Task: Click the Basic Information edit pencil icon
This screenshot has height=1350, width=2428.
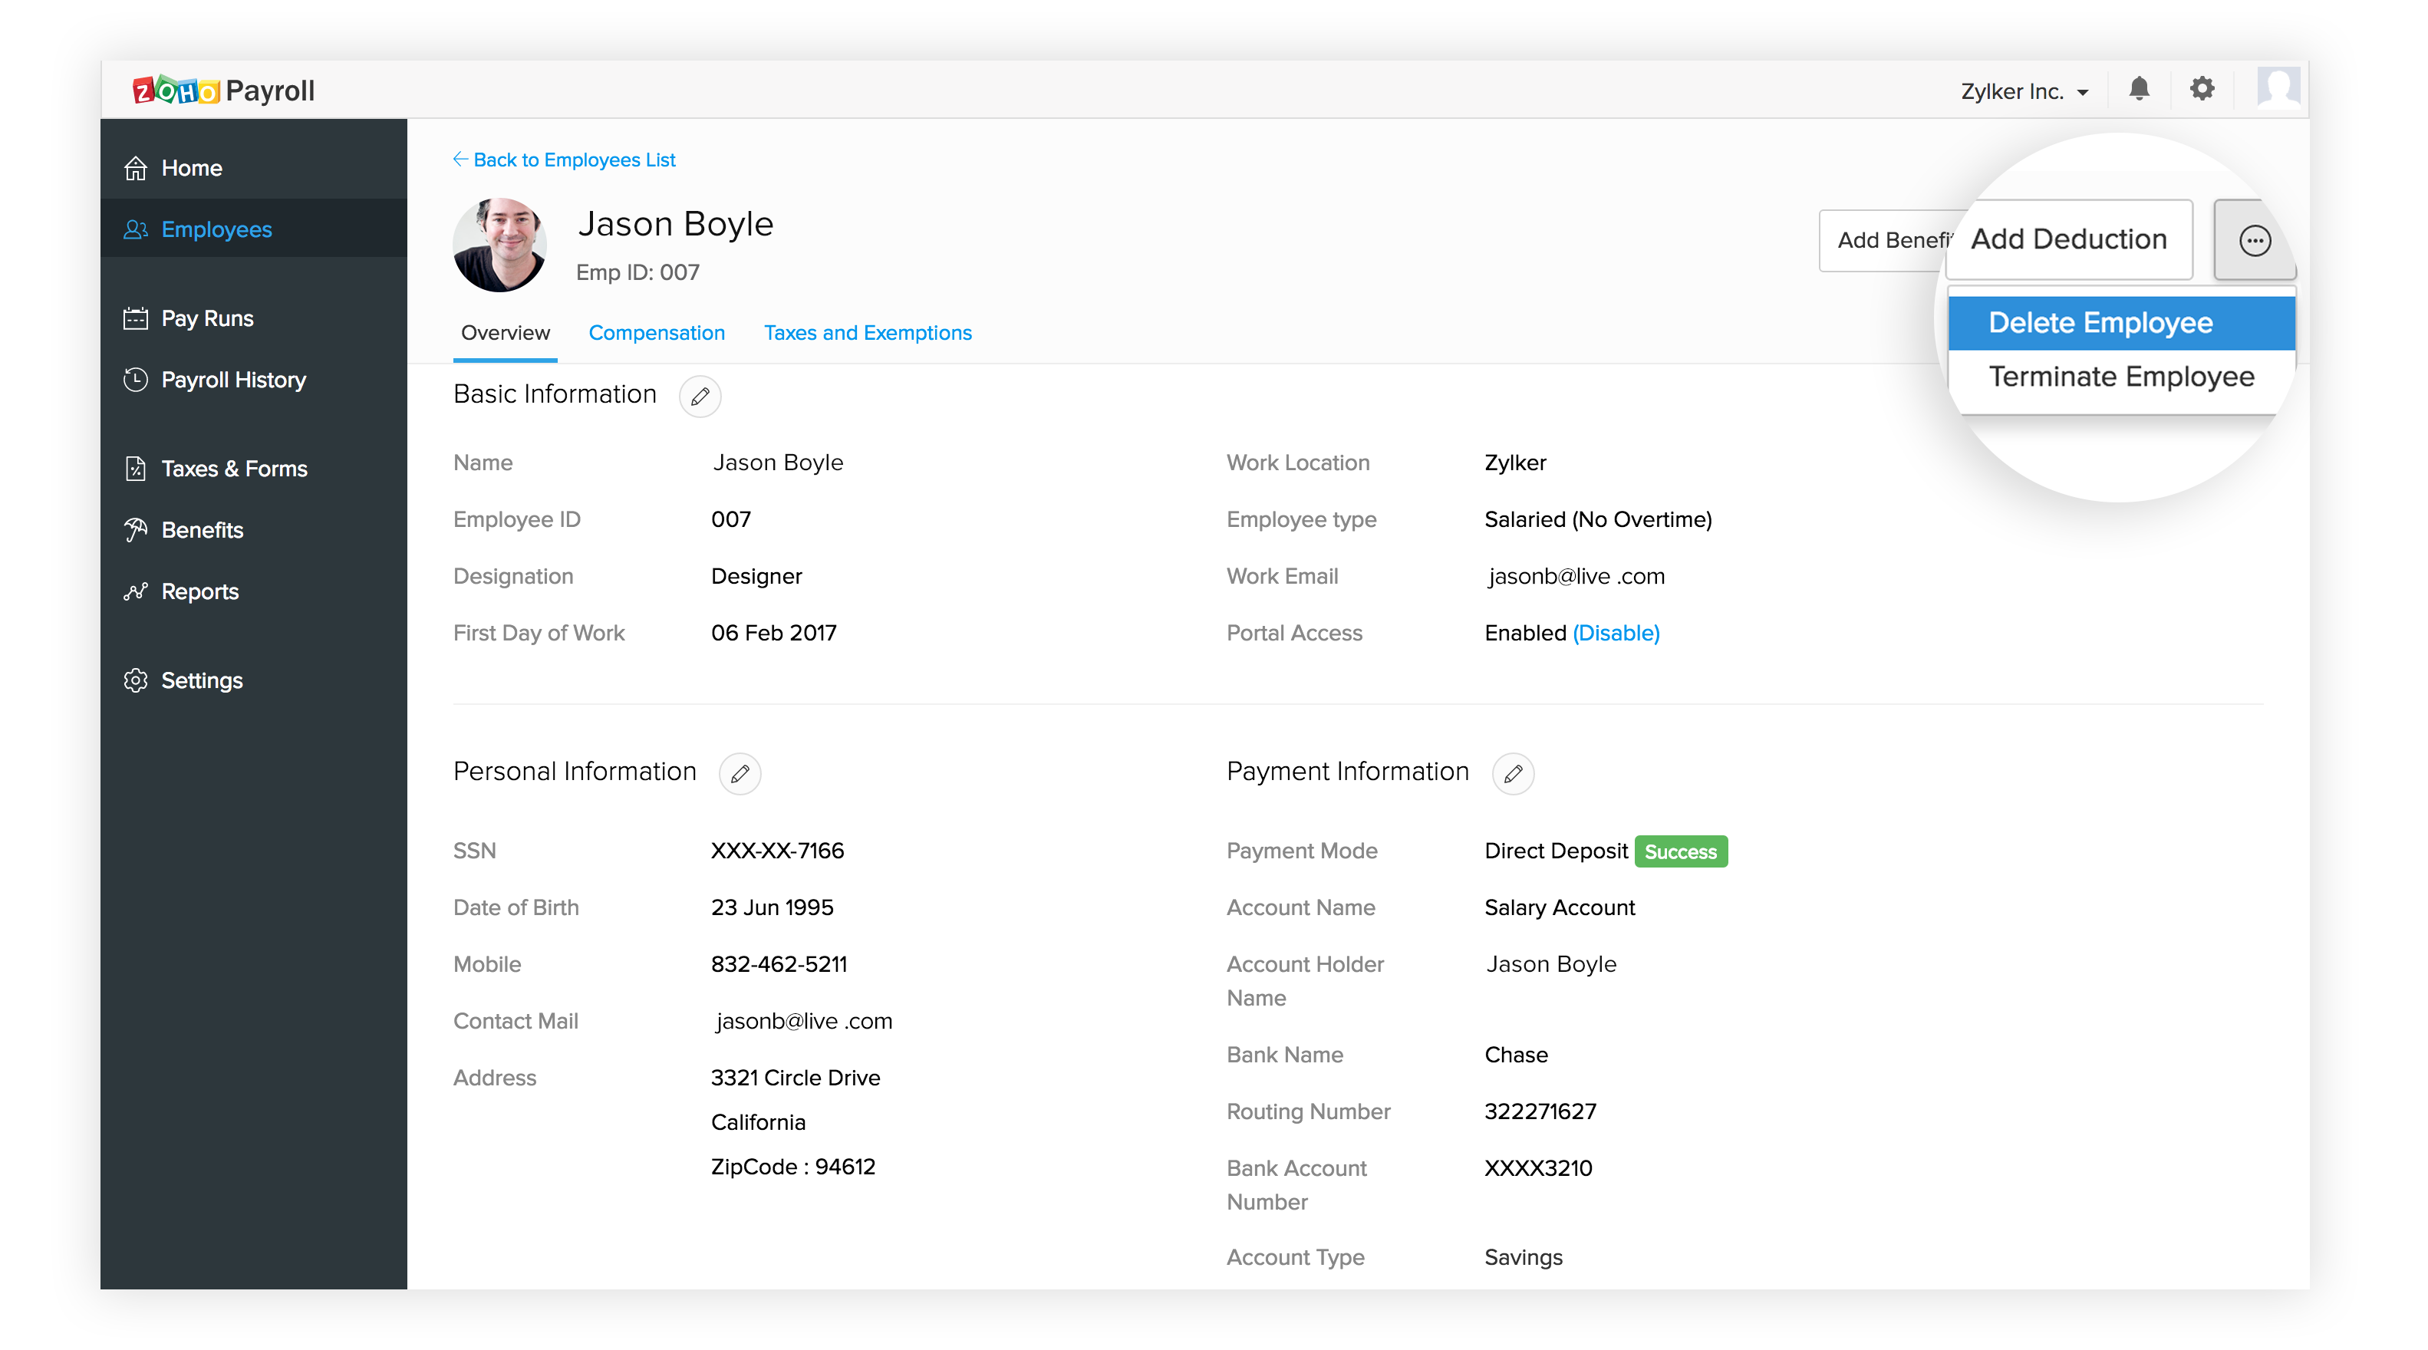Action: coord(700,396)
